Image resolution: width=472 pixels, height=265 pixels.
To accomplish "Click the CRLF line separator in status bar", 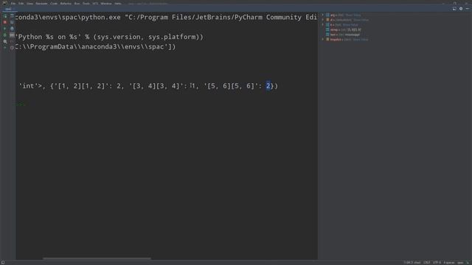I will pos(426,263).
